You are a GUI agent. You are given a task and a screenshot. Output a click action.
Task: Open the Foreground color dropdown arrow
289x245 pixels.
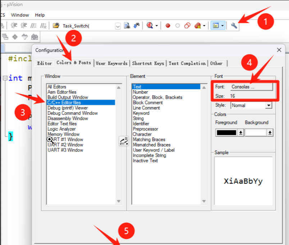click(241, 133)
